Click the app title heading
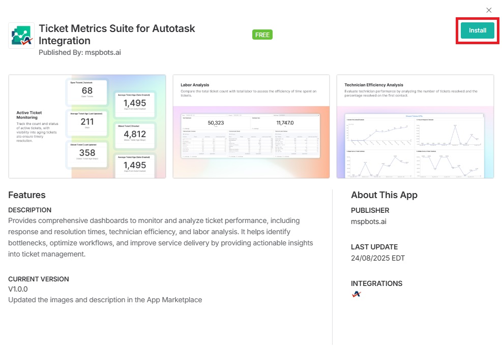Viewport: 502px width, 352px height. coord(117,35)
